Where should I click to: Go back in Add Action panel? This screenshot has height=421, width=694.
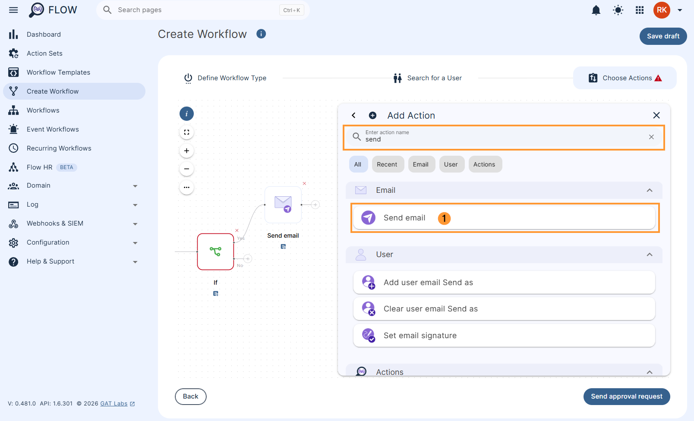(x=353, y=115)
